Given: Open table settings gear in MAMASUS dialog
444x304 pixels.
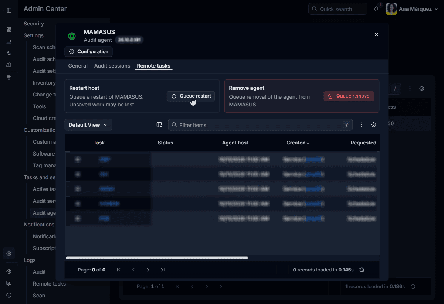Looking at the screenshot, I should (x=374, y=125).
